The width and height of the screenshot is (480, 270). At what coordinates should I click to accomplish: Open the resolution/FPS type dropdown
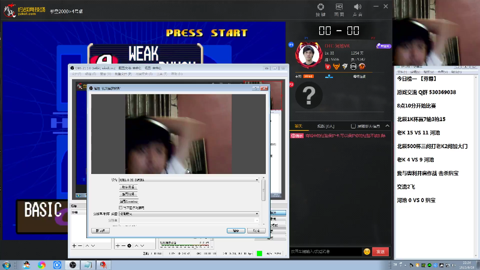(189, 214)
